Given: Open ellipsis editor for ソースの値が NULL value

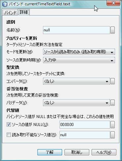Looking at the screenshot, I should coord(112,125).
